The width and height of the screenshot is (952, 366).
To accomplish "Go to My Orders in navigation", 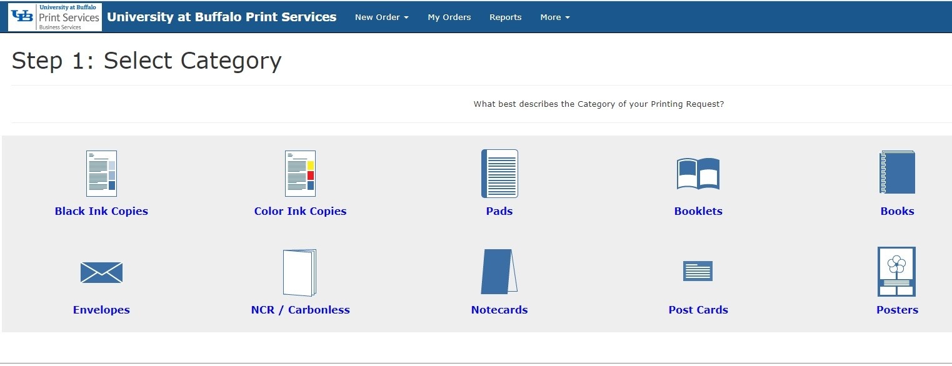I will click(x=449, y=17).
